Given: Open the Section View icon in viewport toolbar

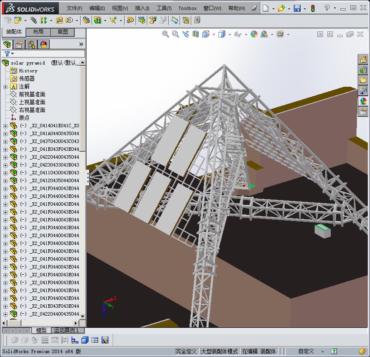Looking at the screenshot, I should point(196,34).
